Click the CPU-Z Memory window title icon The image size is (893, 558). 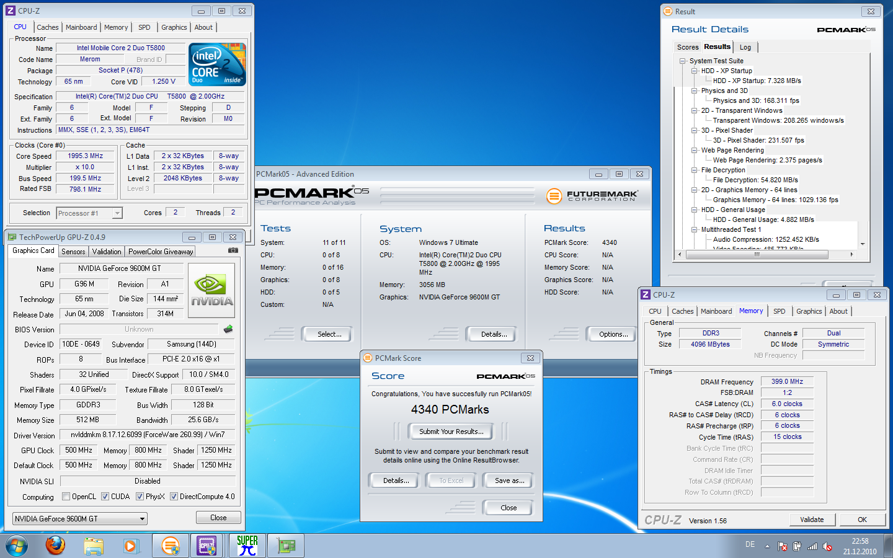(646, 294)
